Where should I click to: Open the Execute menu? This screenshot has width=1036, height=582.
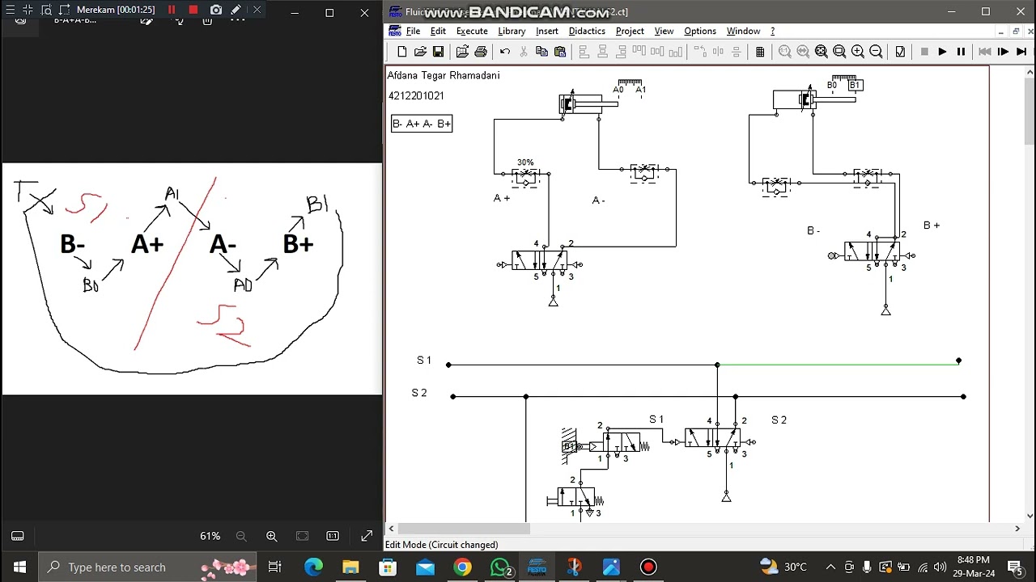tap(472, 31)
